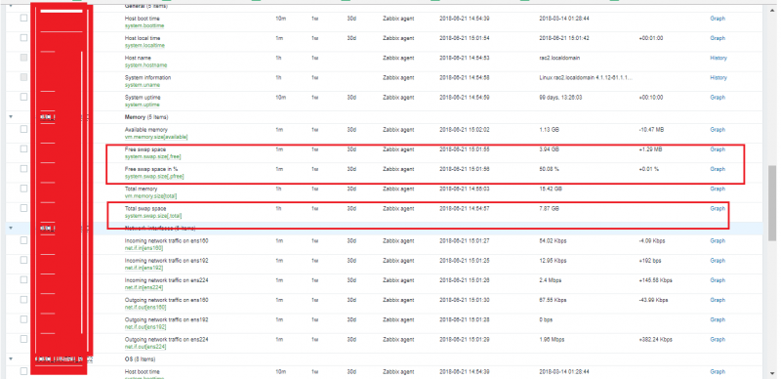This screenshot has height=379, width=781.
Task: Open Graph for System uptime
Action: [x=718, y=98]
